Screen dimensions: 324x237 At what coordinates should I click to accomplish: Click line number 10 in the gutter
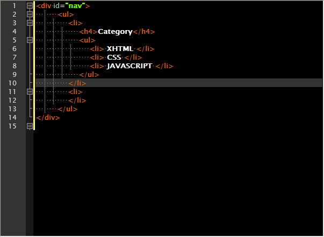[x=12, y=83]
